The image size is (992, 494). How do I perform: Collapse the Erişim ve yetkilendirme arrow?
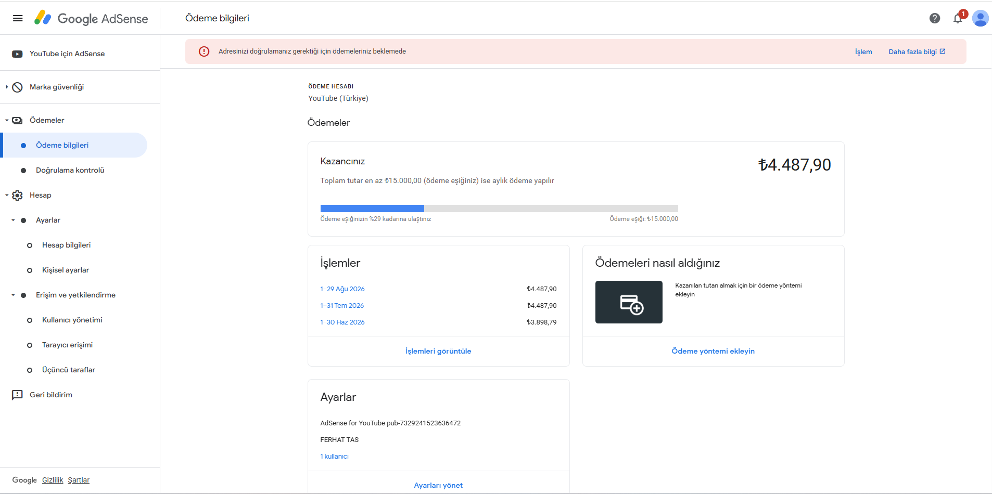[13, 295]
